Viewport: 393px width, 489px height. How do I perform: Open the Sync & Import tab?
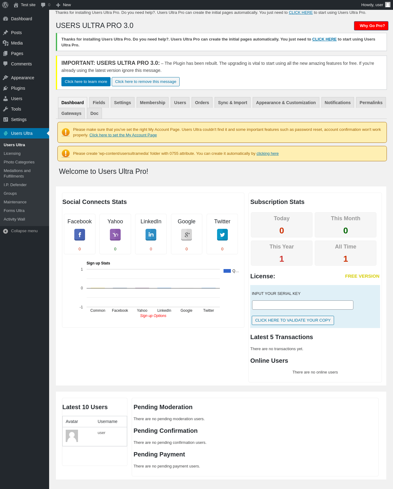click(232, 103)
